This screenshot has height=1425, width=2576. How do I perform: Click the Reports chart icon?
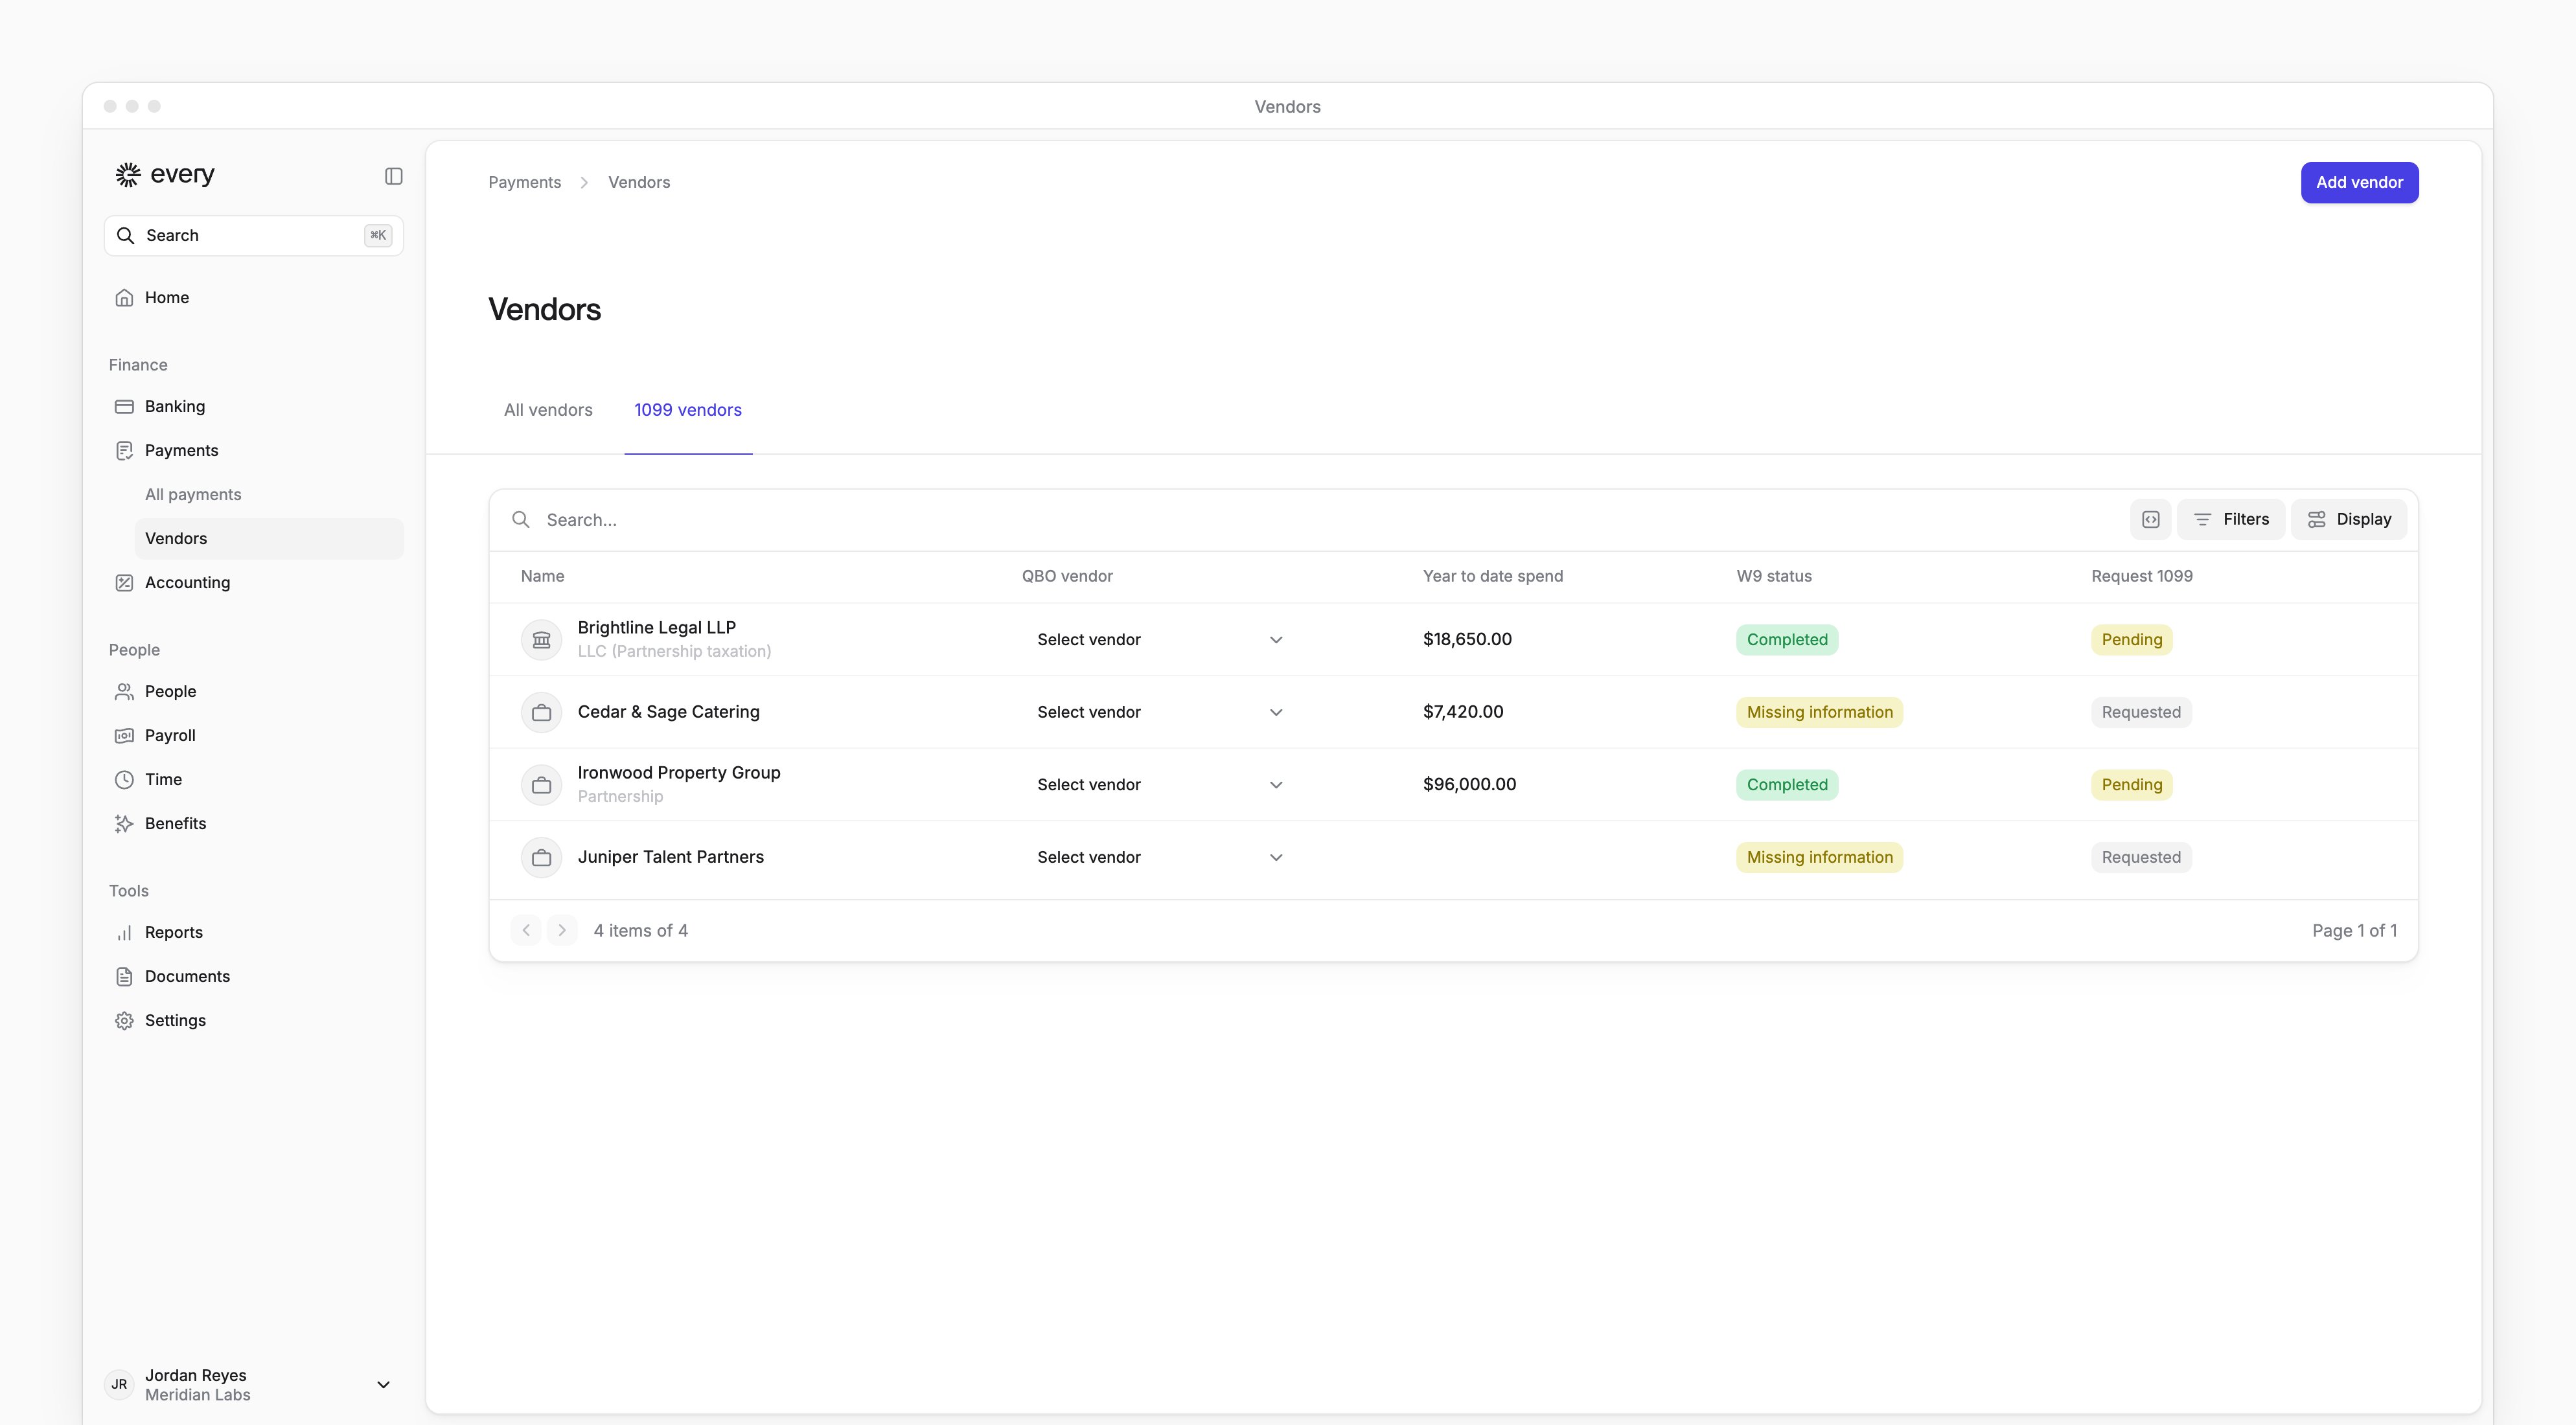(124, 932)
